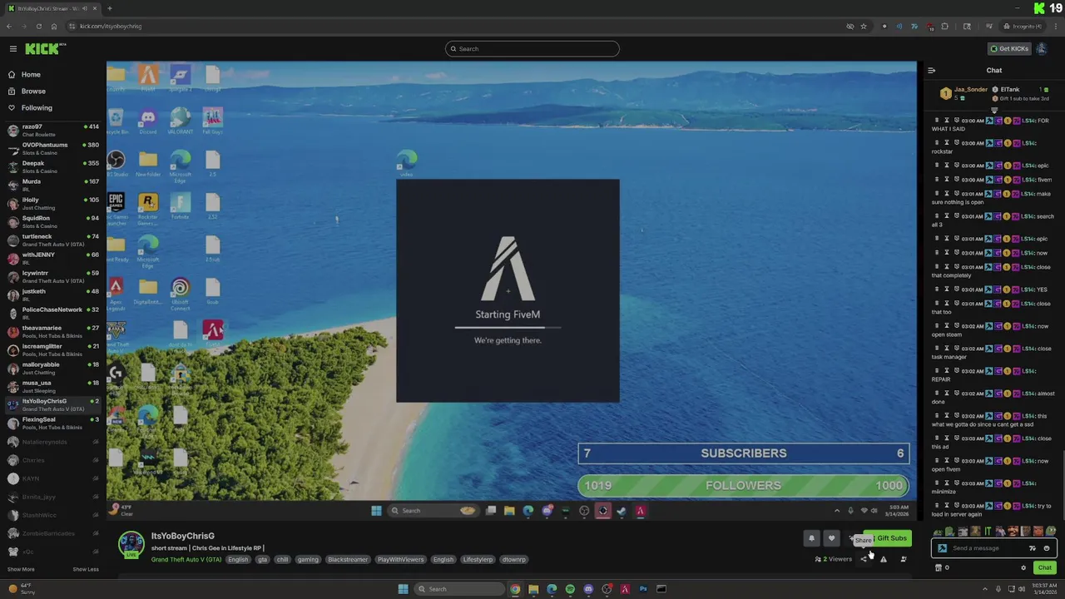Image resolution: width=1065 pixels, height=599 pixels.
Task: Toggle notification bell for the channel
Action: (x=811, y=538)
